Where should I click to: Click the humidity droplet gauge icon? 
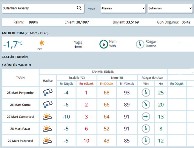(103, 44)
